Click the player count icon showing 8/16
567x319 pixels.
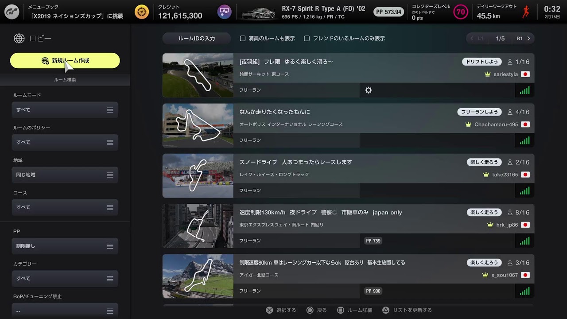coord(510,213)
